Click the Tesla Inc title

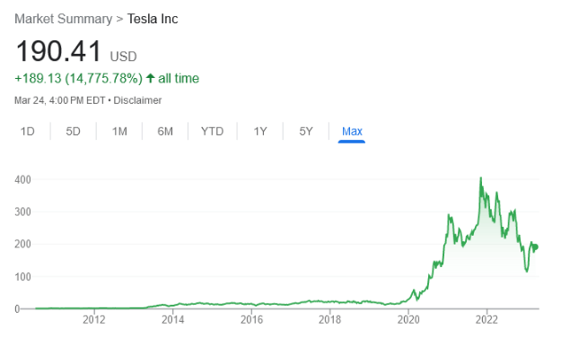click(x=153, y=19)
